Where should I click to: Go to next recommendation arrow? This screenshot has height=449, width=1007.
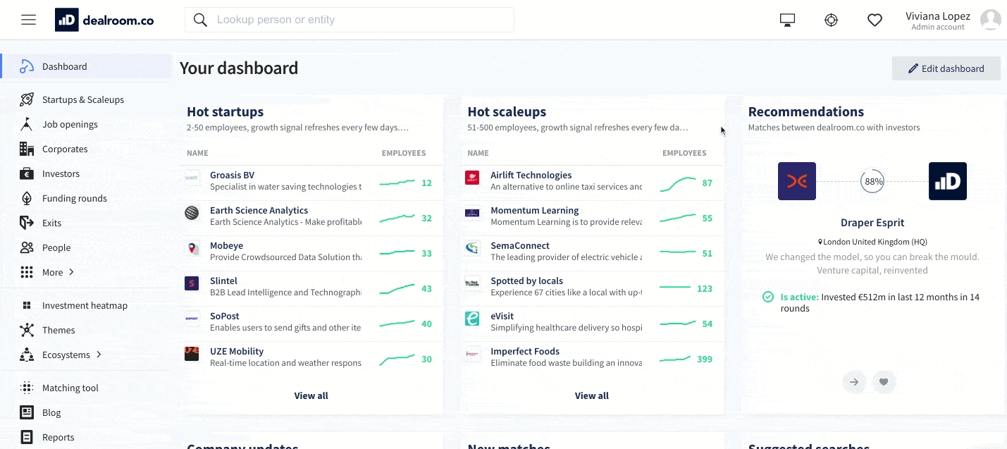[854, 382]
